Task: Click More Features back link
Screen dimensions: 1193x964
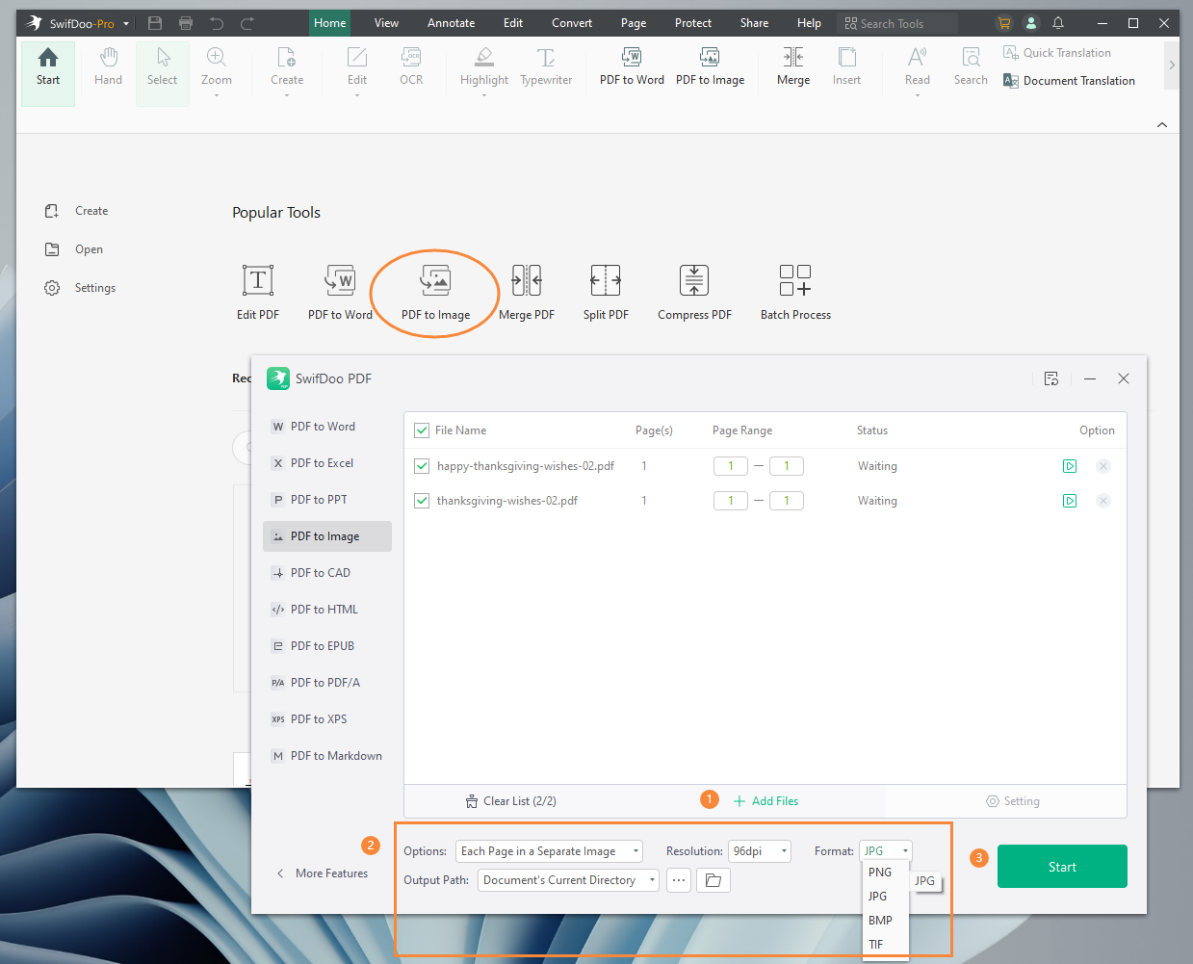Action: click(x=323, y=873)
